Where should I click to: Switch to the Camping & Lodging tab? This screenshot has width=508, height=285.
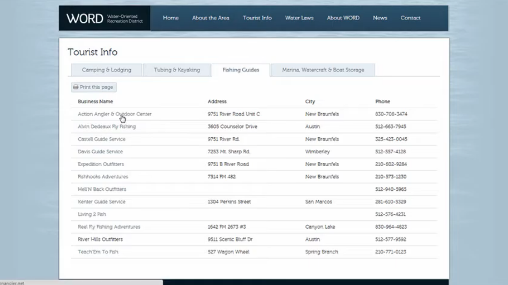[x=106, y=70]
